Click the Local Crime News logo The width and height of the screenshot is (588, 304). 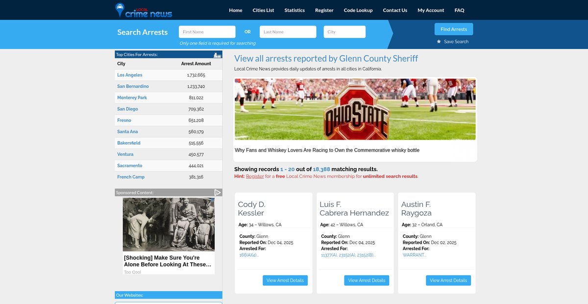[x=144, y=10]
